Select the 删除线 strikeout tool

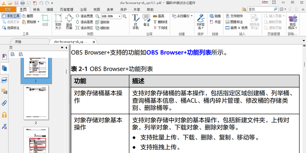160,22
